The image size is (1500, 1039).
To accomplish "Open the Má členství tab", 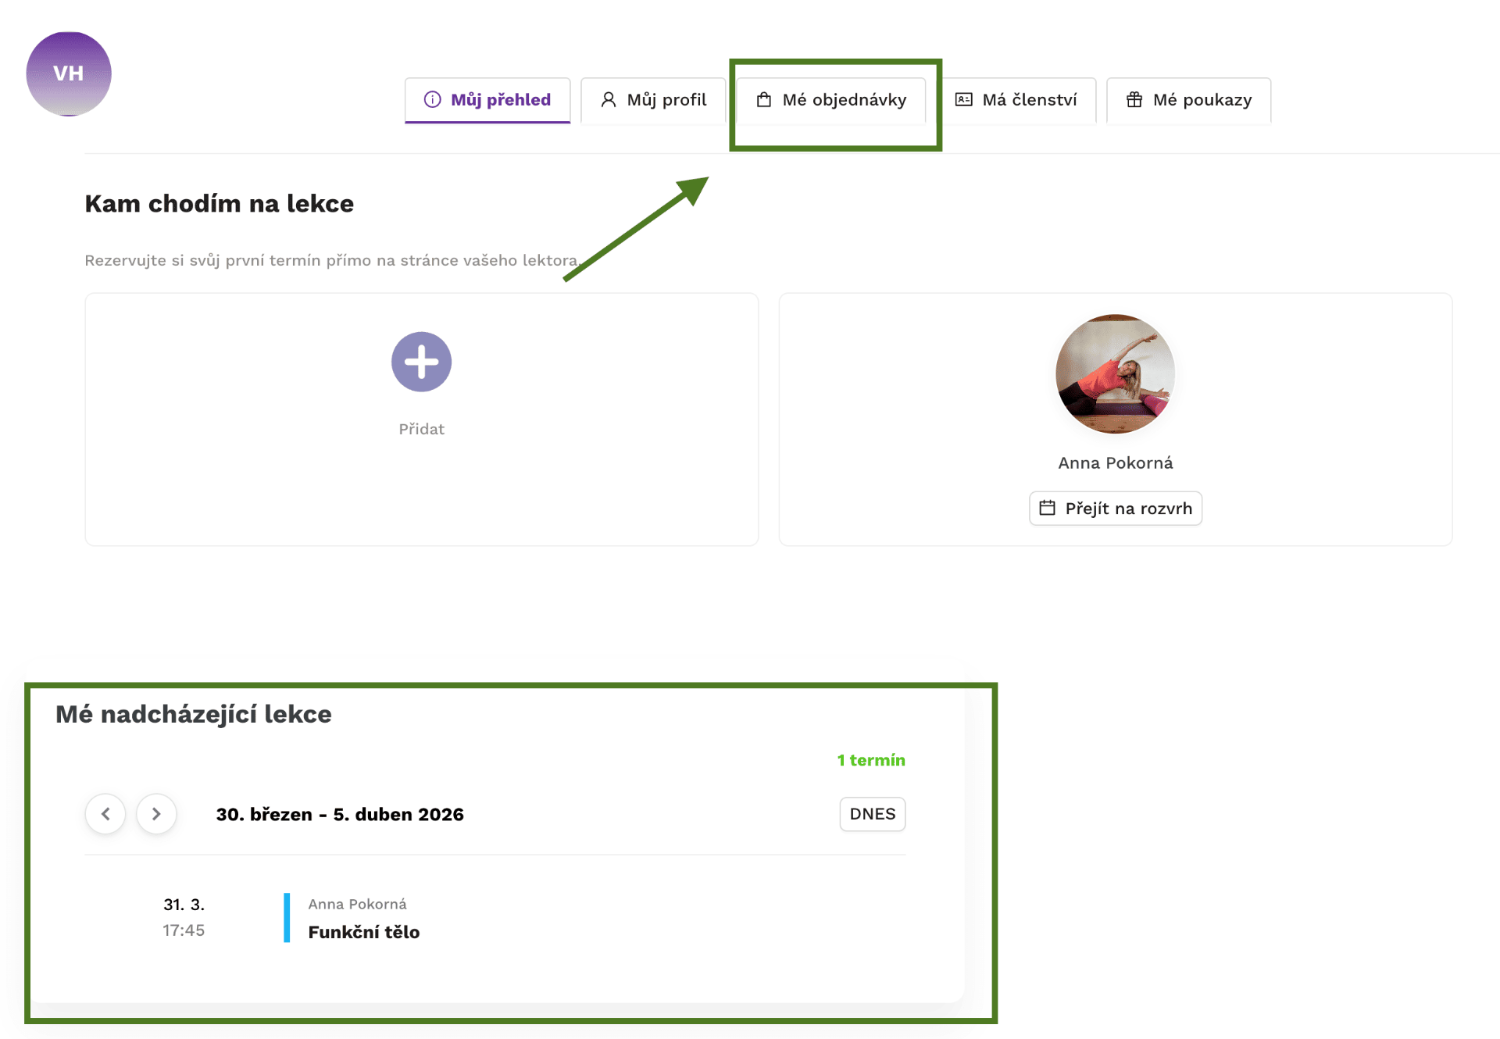I will coord(1017,100).
